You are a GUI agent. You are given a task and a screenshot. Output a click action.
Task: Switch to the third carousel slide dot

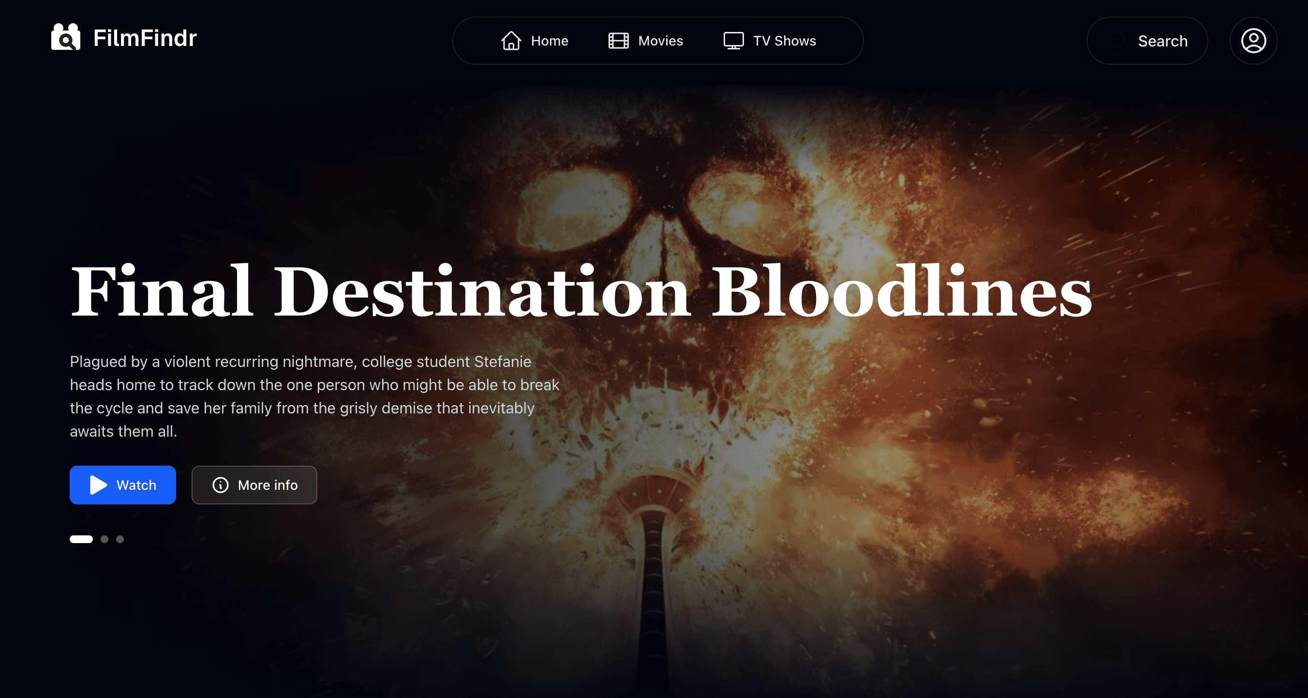pos(120,539)
